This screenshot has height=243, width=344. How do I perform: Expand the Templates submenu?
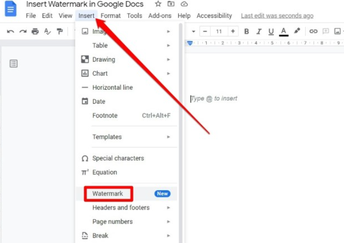tap(126, 137)
